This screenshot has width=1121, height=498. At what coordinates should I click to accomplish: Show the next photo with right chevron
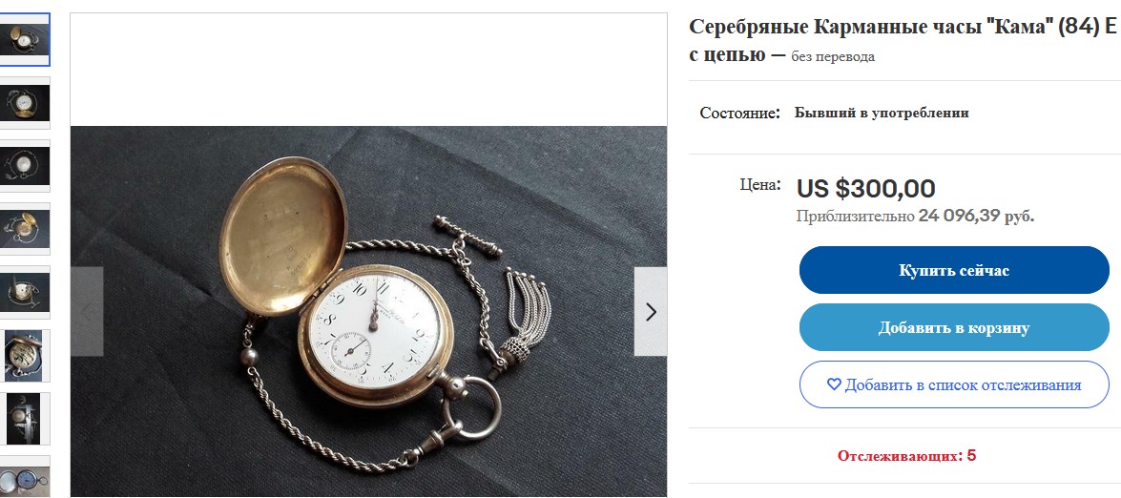pyautogui.click(x=651, y=312)
